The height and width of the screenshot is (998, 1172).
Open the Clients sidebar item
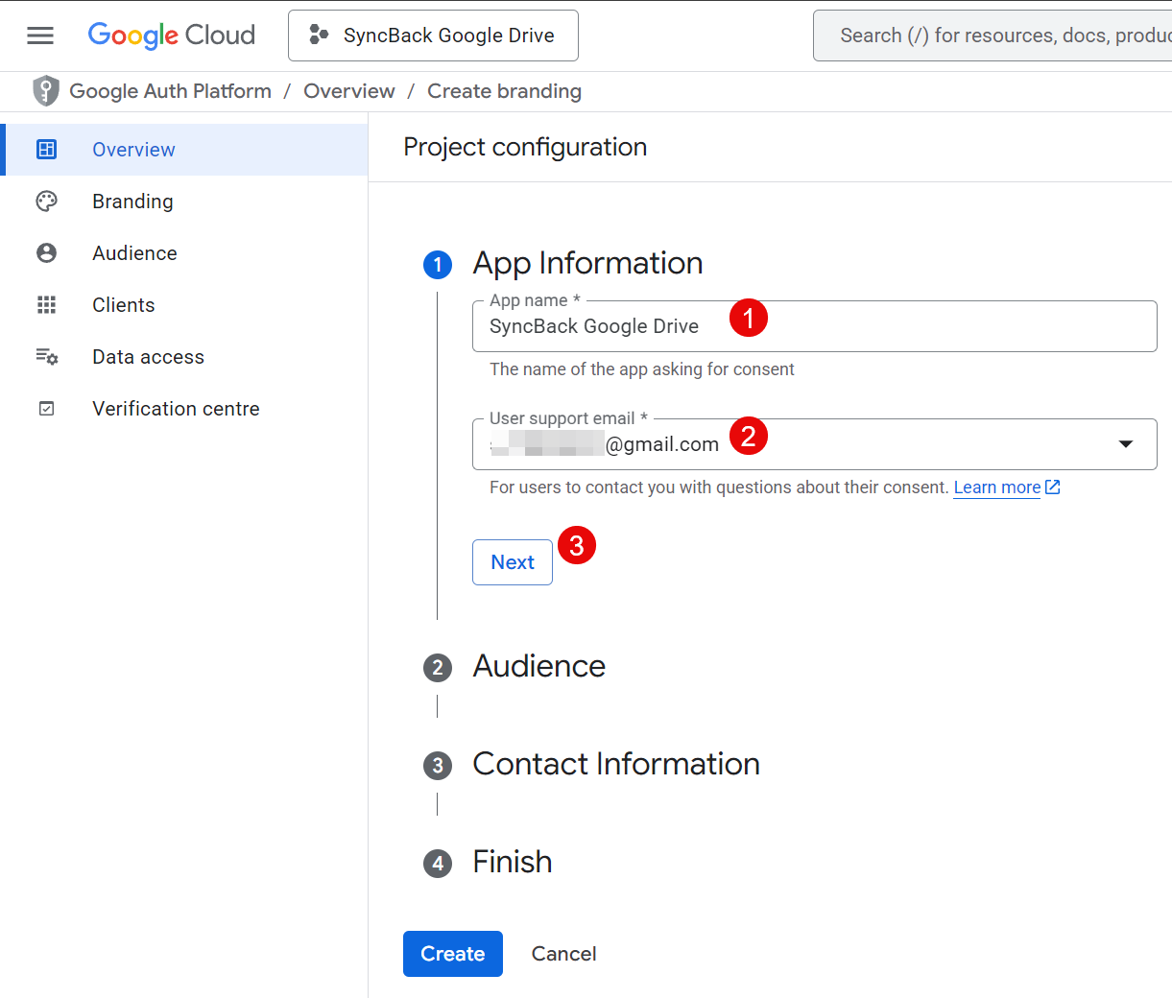point(184,305)
